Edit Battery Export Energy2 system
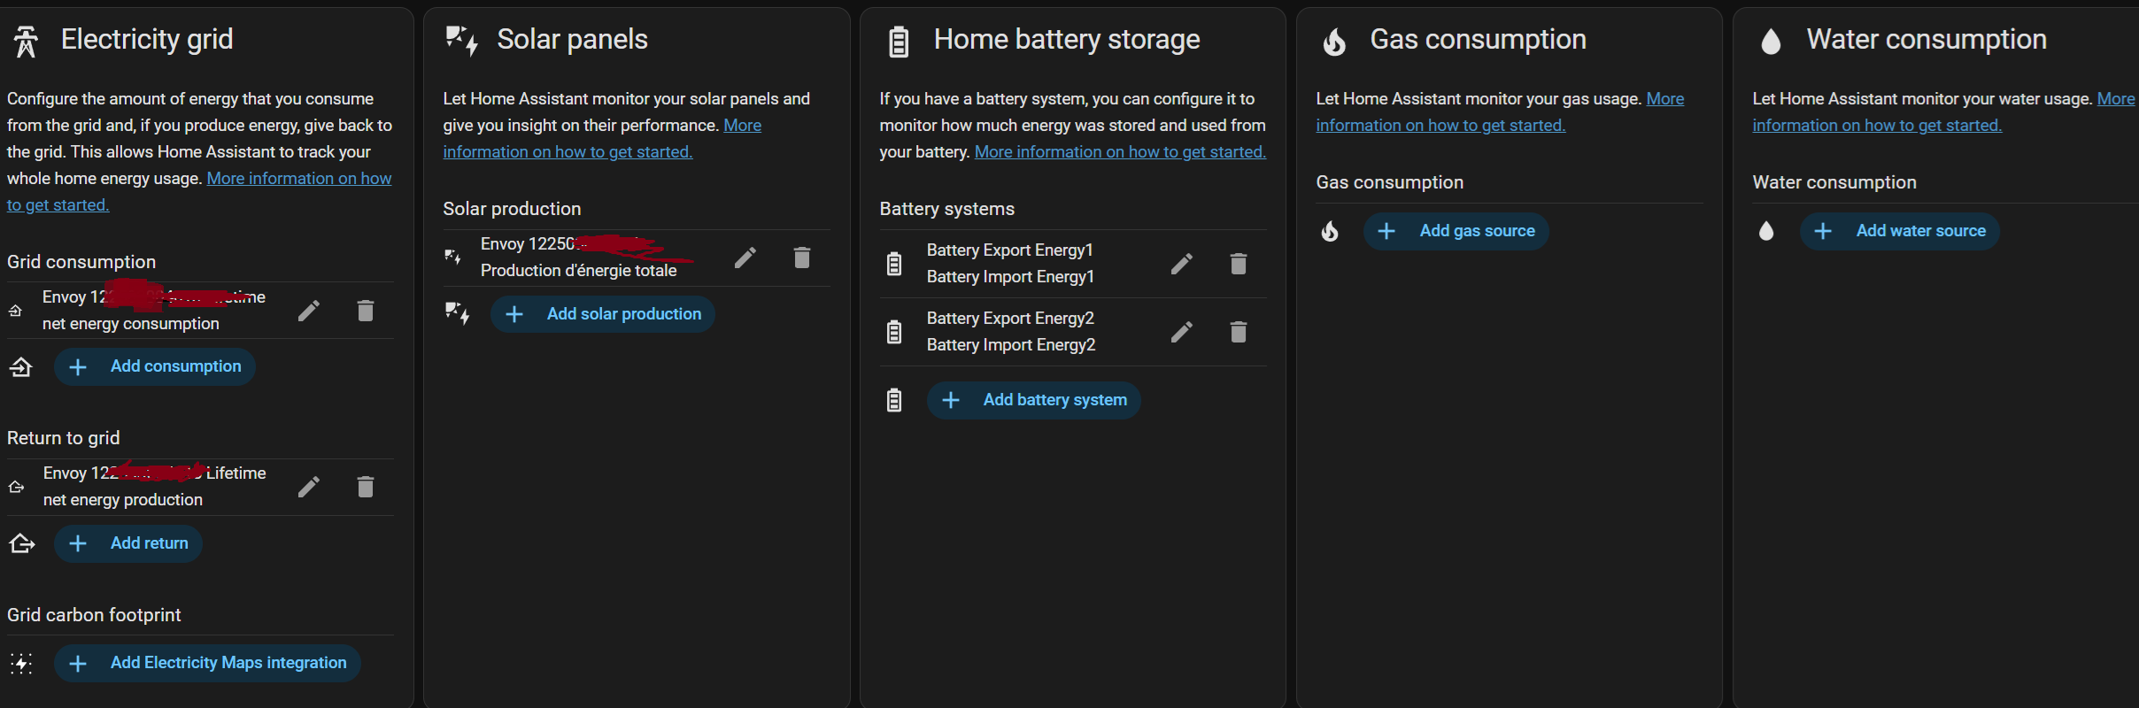Viewport: 2139px width, 708px height. (x=1181, y=332)
